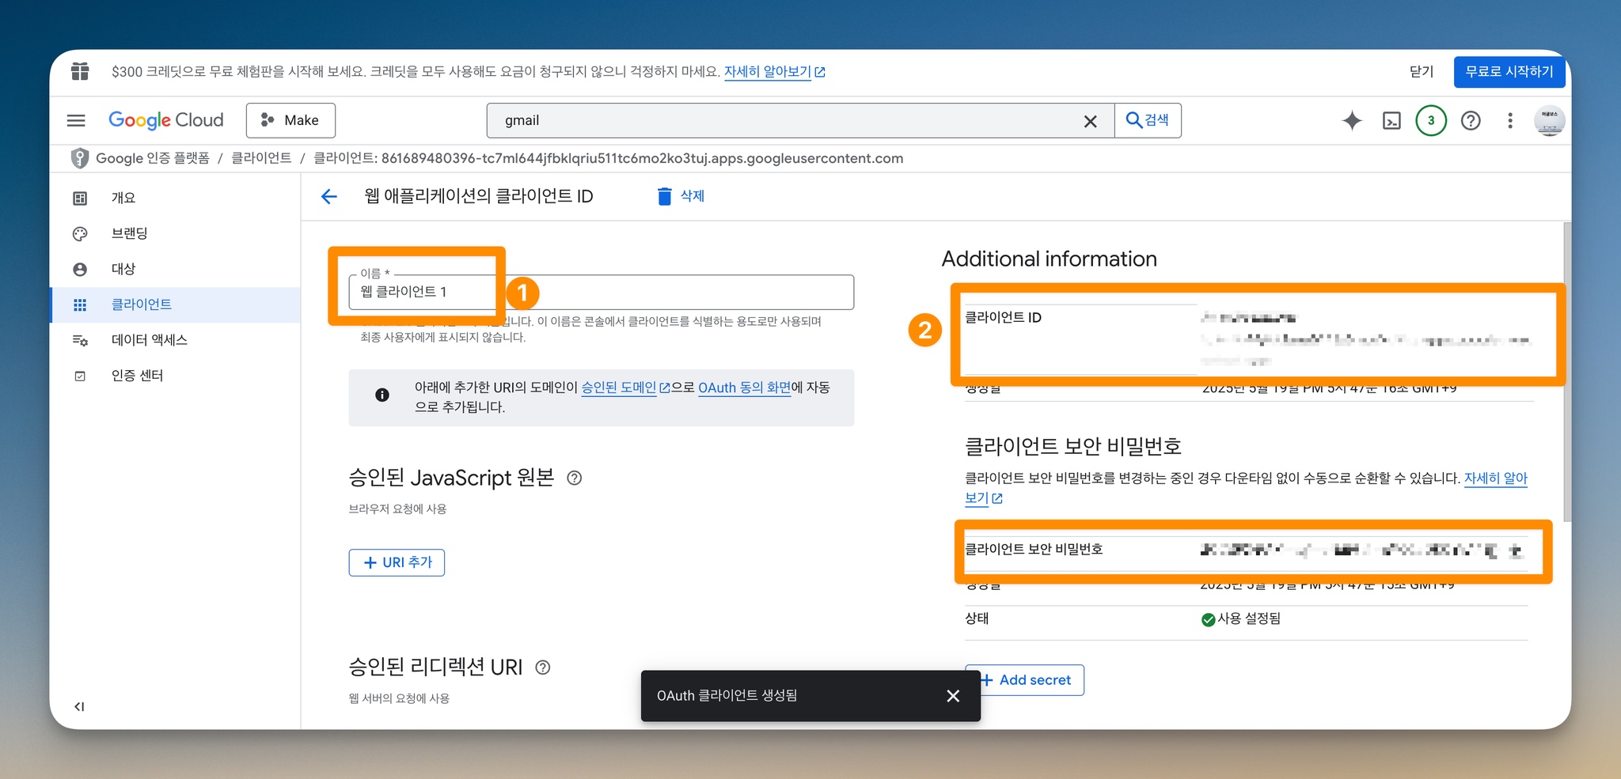Click the page vertical scrollbar
This screenshot has width=1621, height=779.
(1567, 372)
